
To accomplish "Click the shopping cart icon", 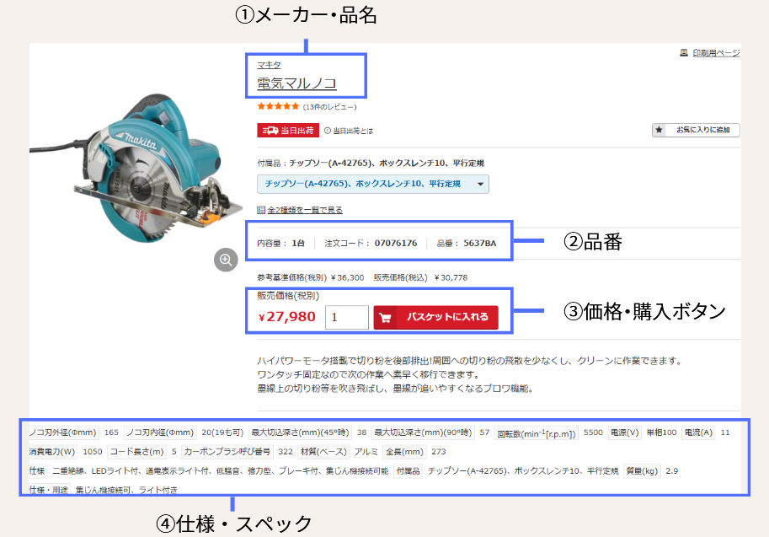I will (386, 318).
